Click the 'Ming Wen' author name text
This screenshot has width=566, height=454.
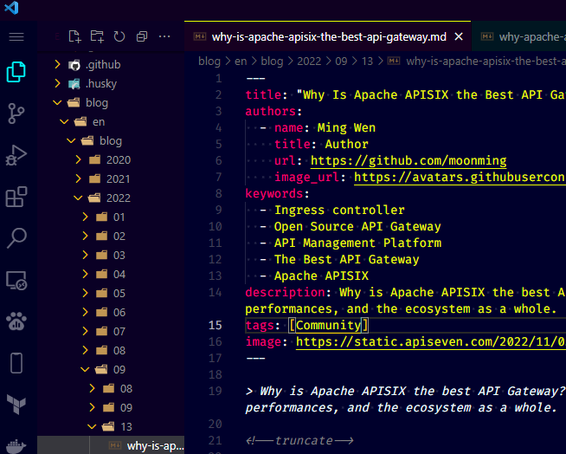pos(346,127)
